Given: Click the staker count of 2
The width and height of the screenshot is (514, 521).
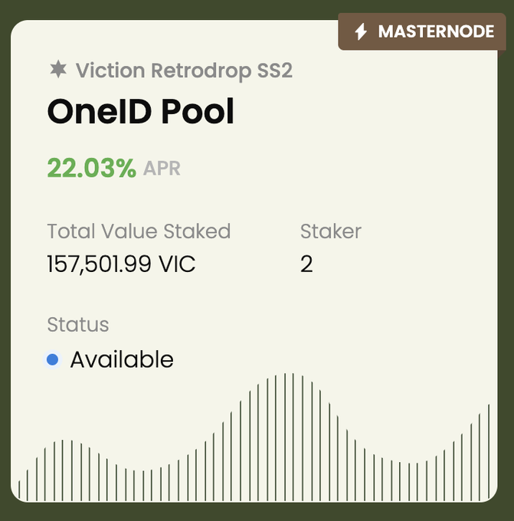Looking at the screenshot, I should pyautogui.click(x=306, y=264).
